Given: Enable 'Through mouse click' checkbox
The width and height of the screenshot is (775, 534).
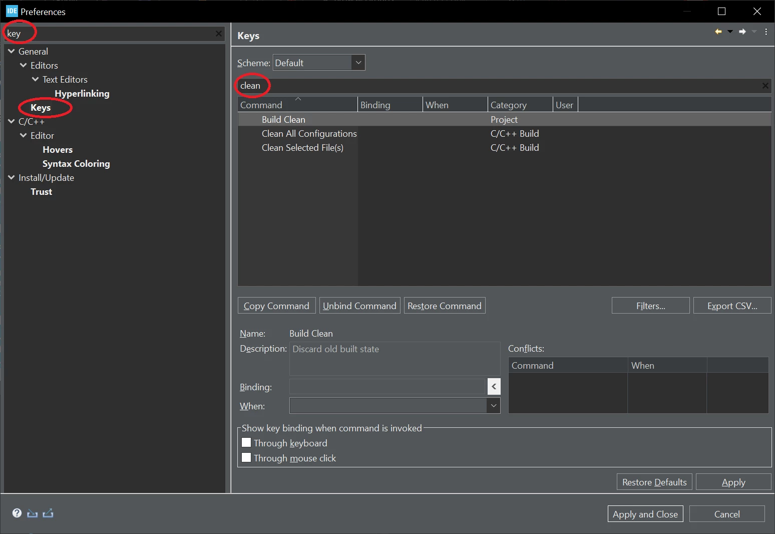Looking at the screenshot, I should click(246, 457).
